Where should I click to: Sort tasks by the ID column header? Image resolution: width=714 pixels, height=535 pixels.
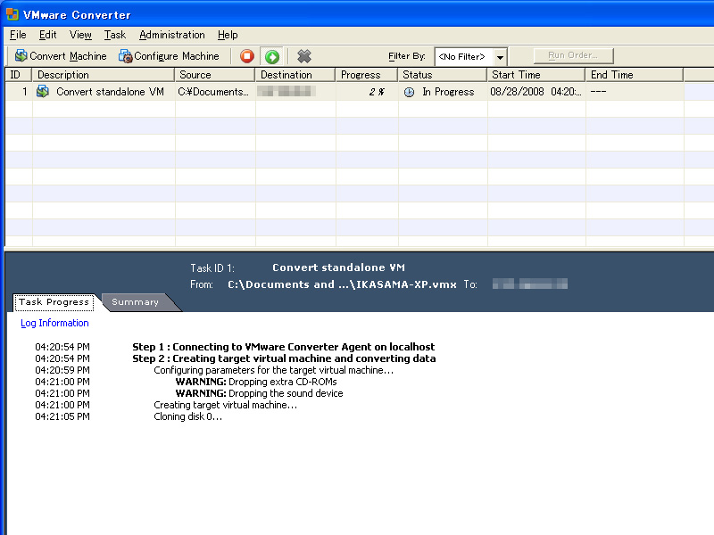18,75
